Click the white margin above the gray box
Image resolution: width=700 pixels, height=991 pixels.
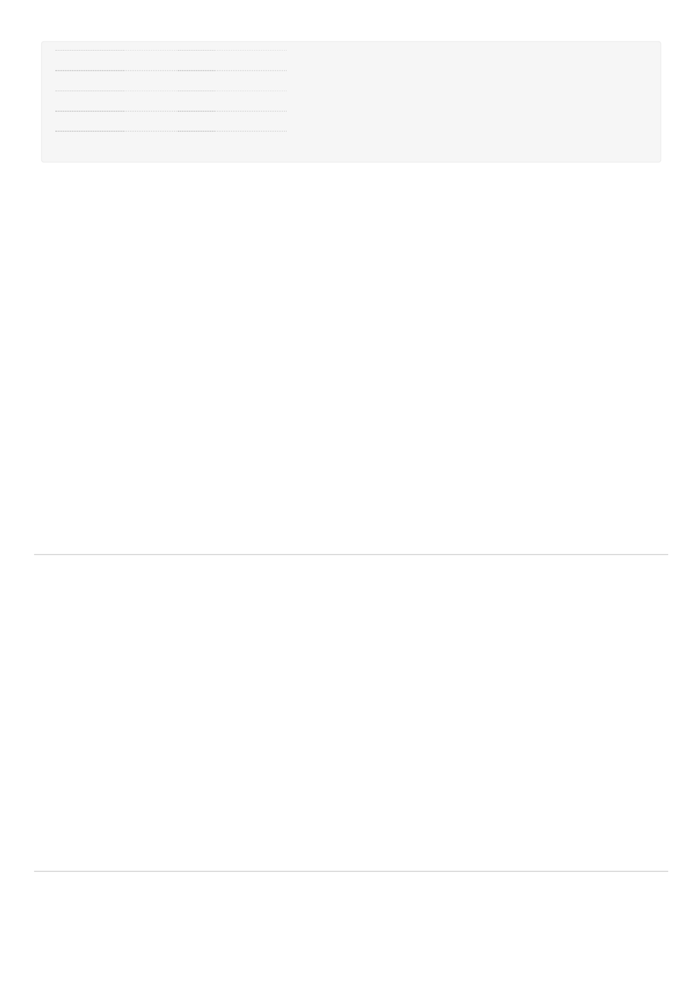tap(351, 20)
